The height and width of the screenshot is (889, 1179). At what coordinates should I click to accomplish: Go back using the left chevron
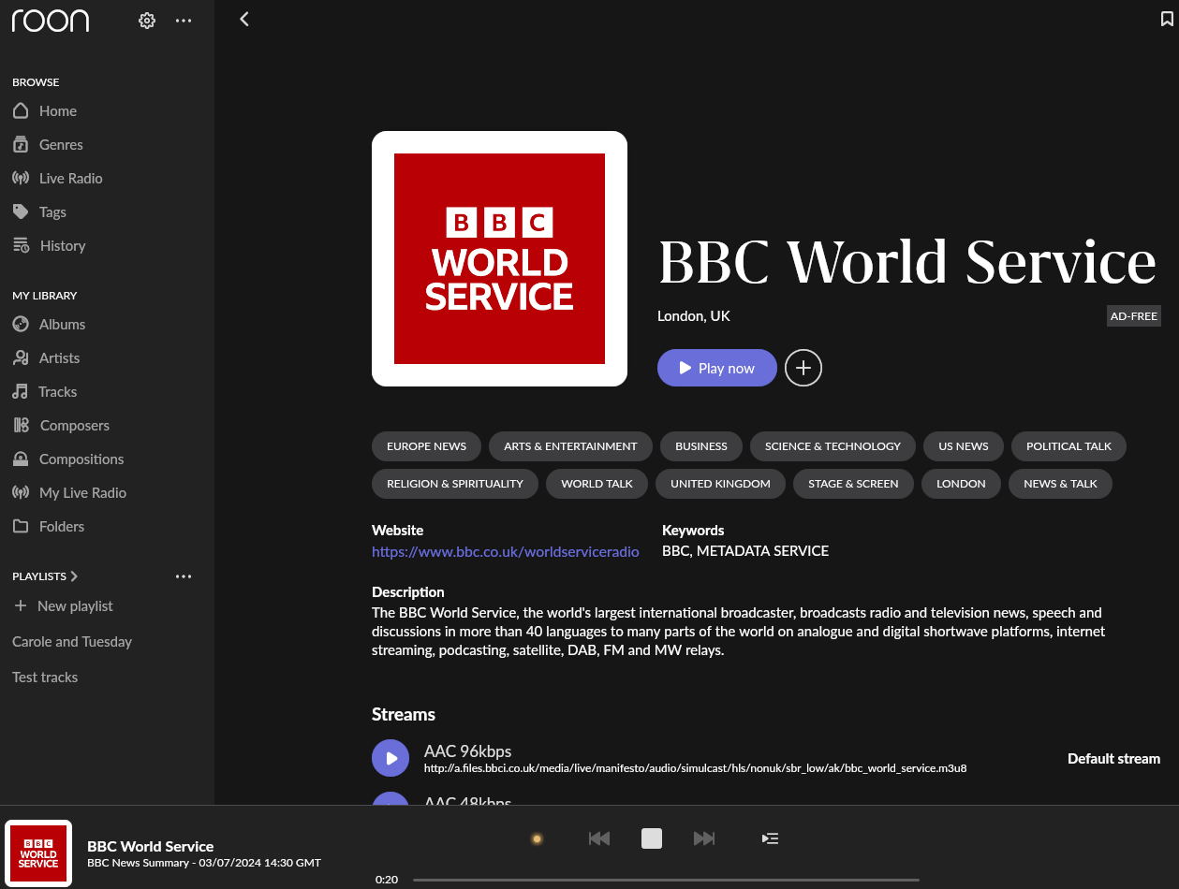pos(244,19)
